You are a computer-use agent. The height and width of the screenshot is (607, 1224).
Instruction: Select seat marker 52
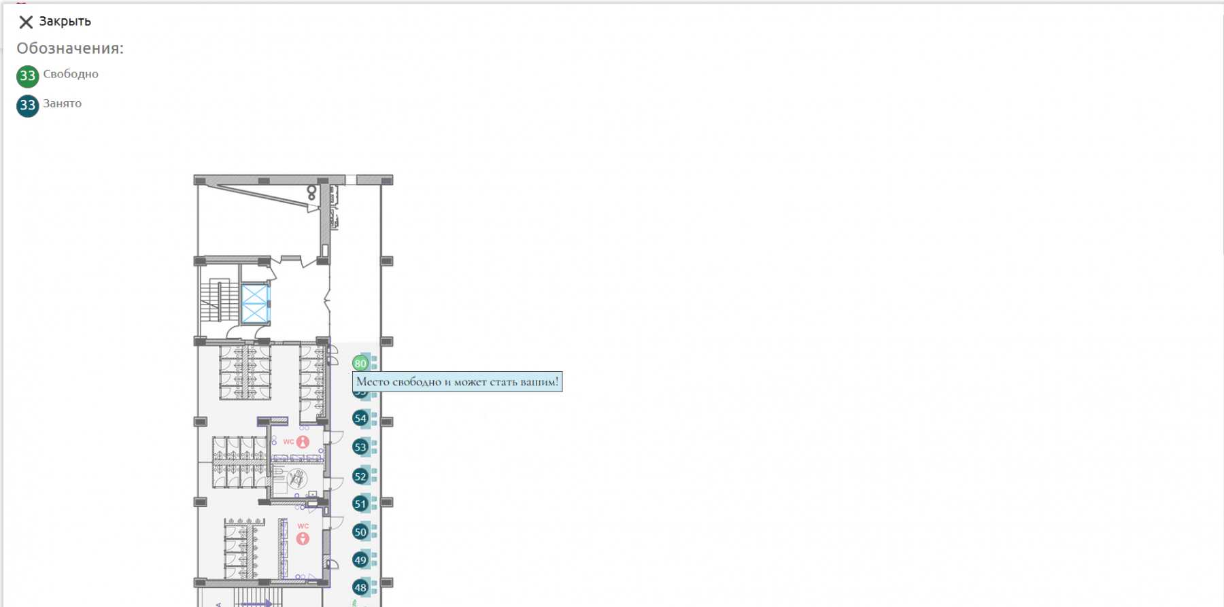click(x=360, y=476)
